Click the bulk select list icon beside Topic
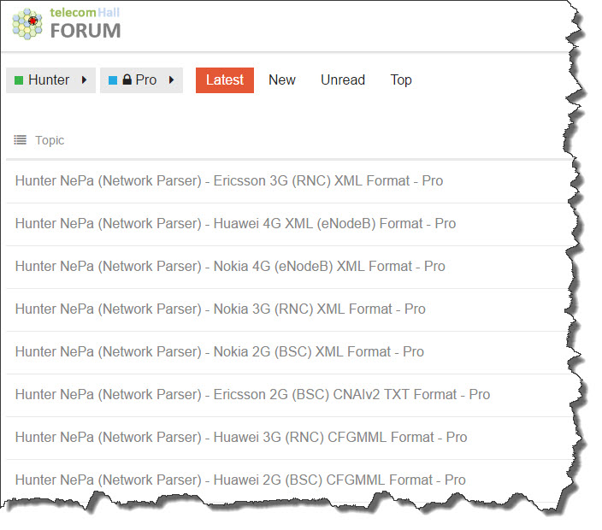 (20, 140)
